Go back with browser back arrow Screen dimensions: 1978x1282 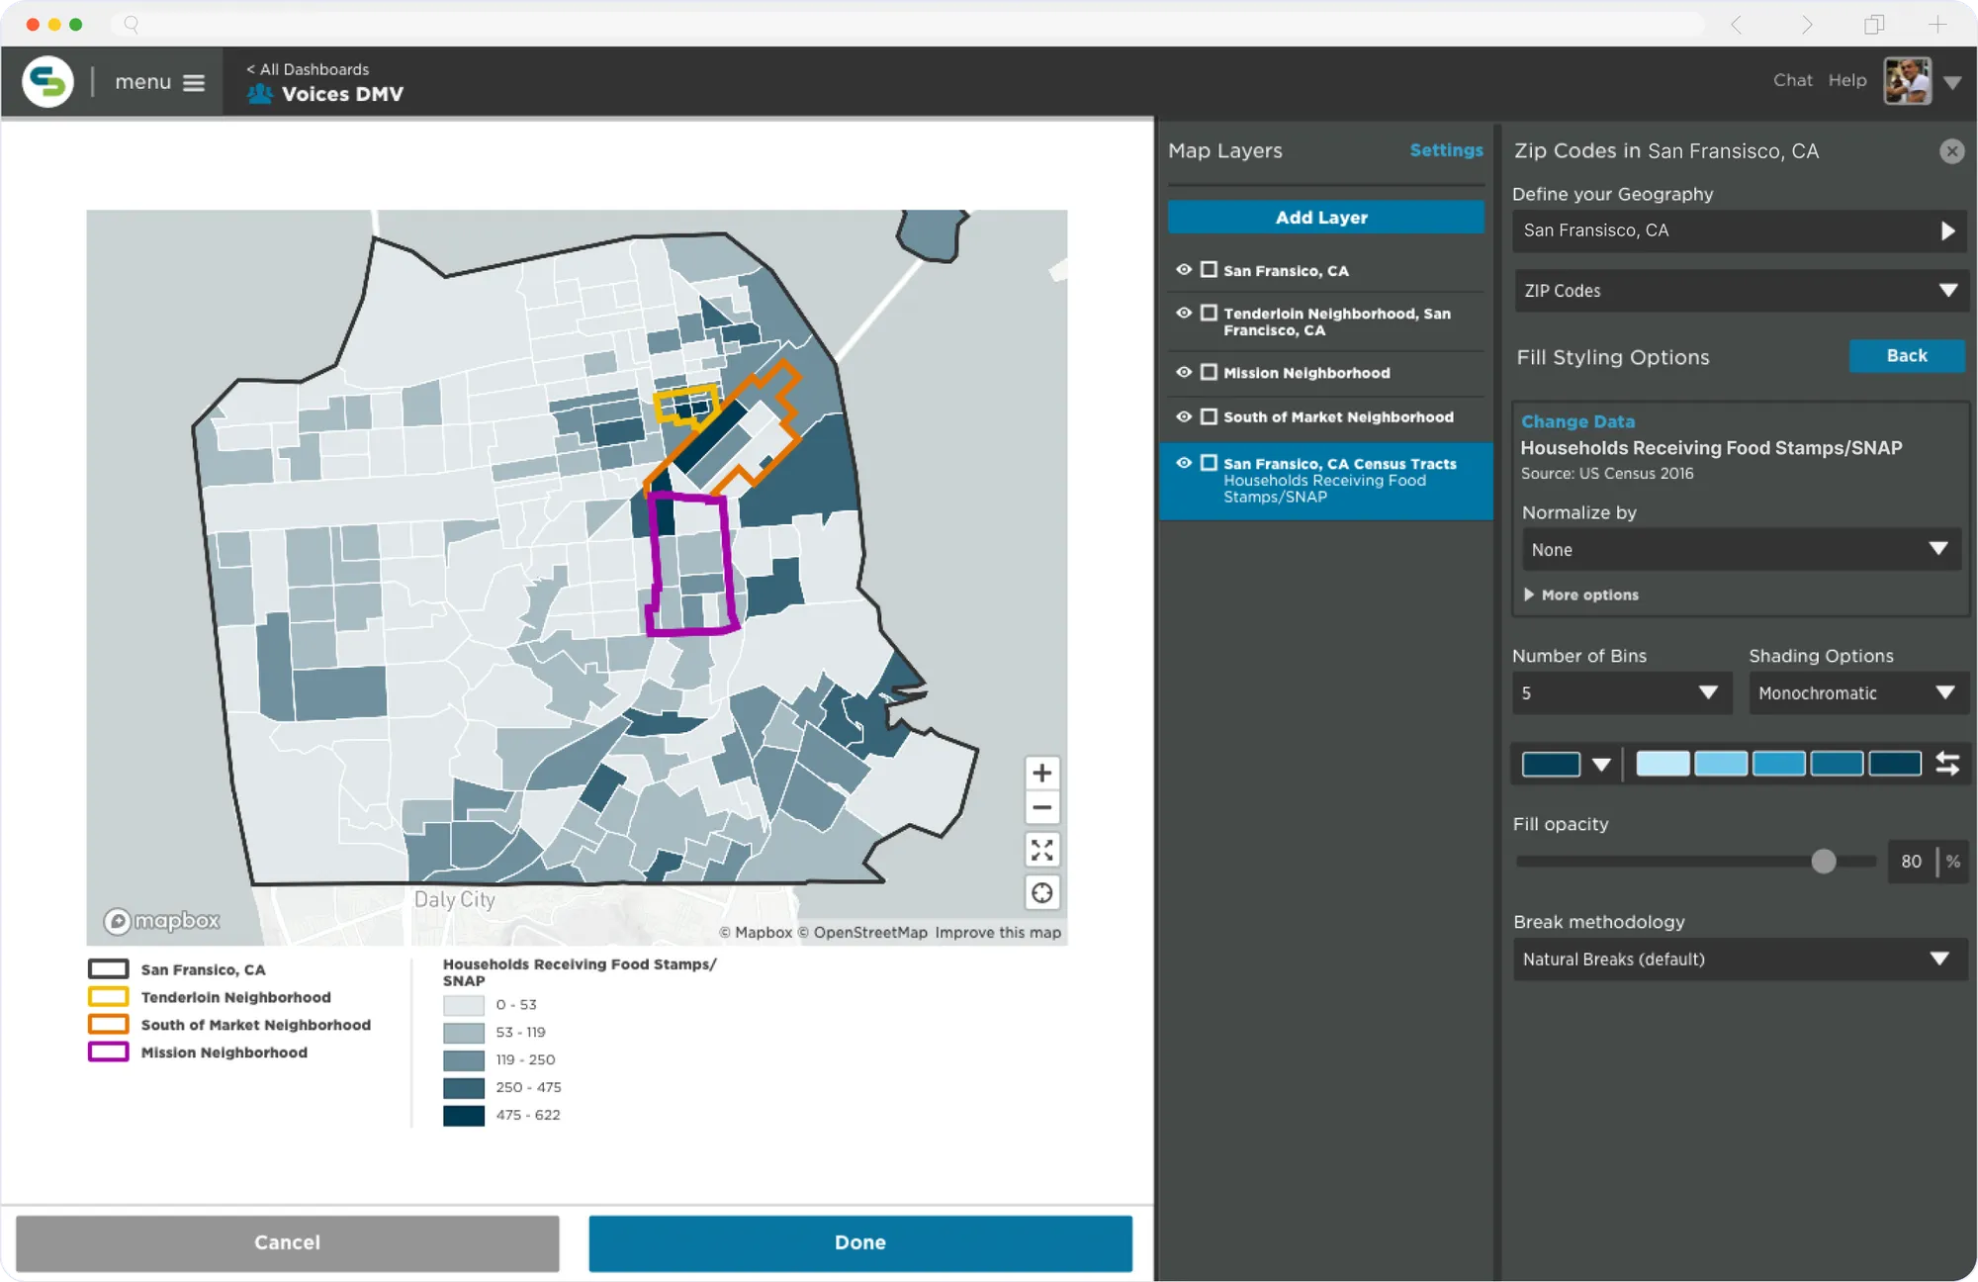pos(1737,25)
